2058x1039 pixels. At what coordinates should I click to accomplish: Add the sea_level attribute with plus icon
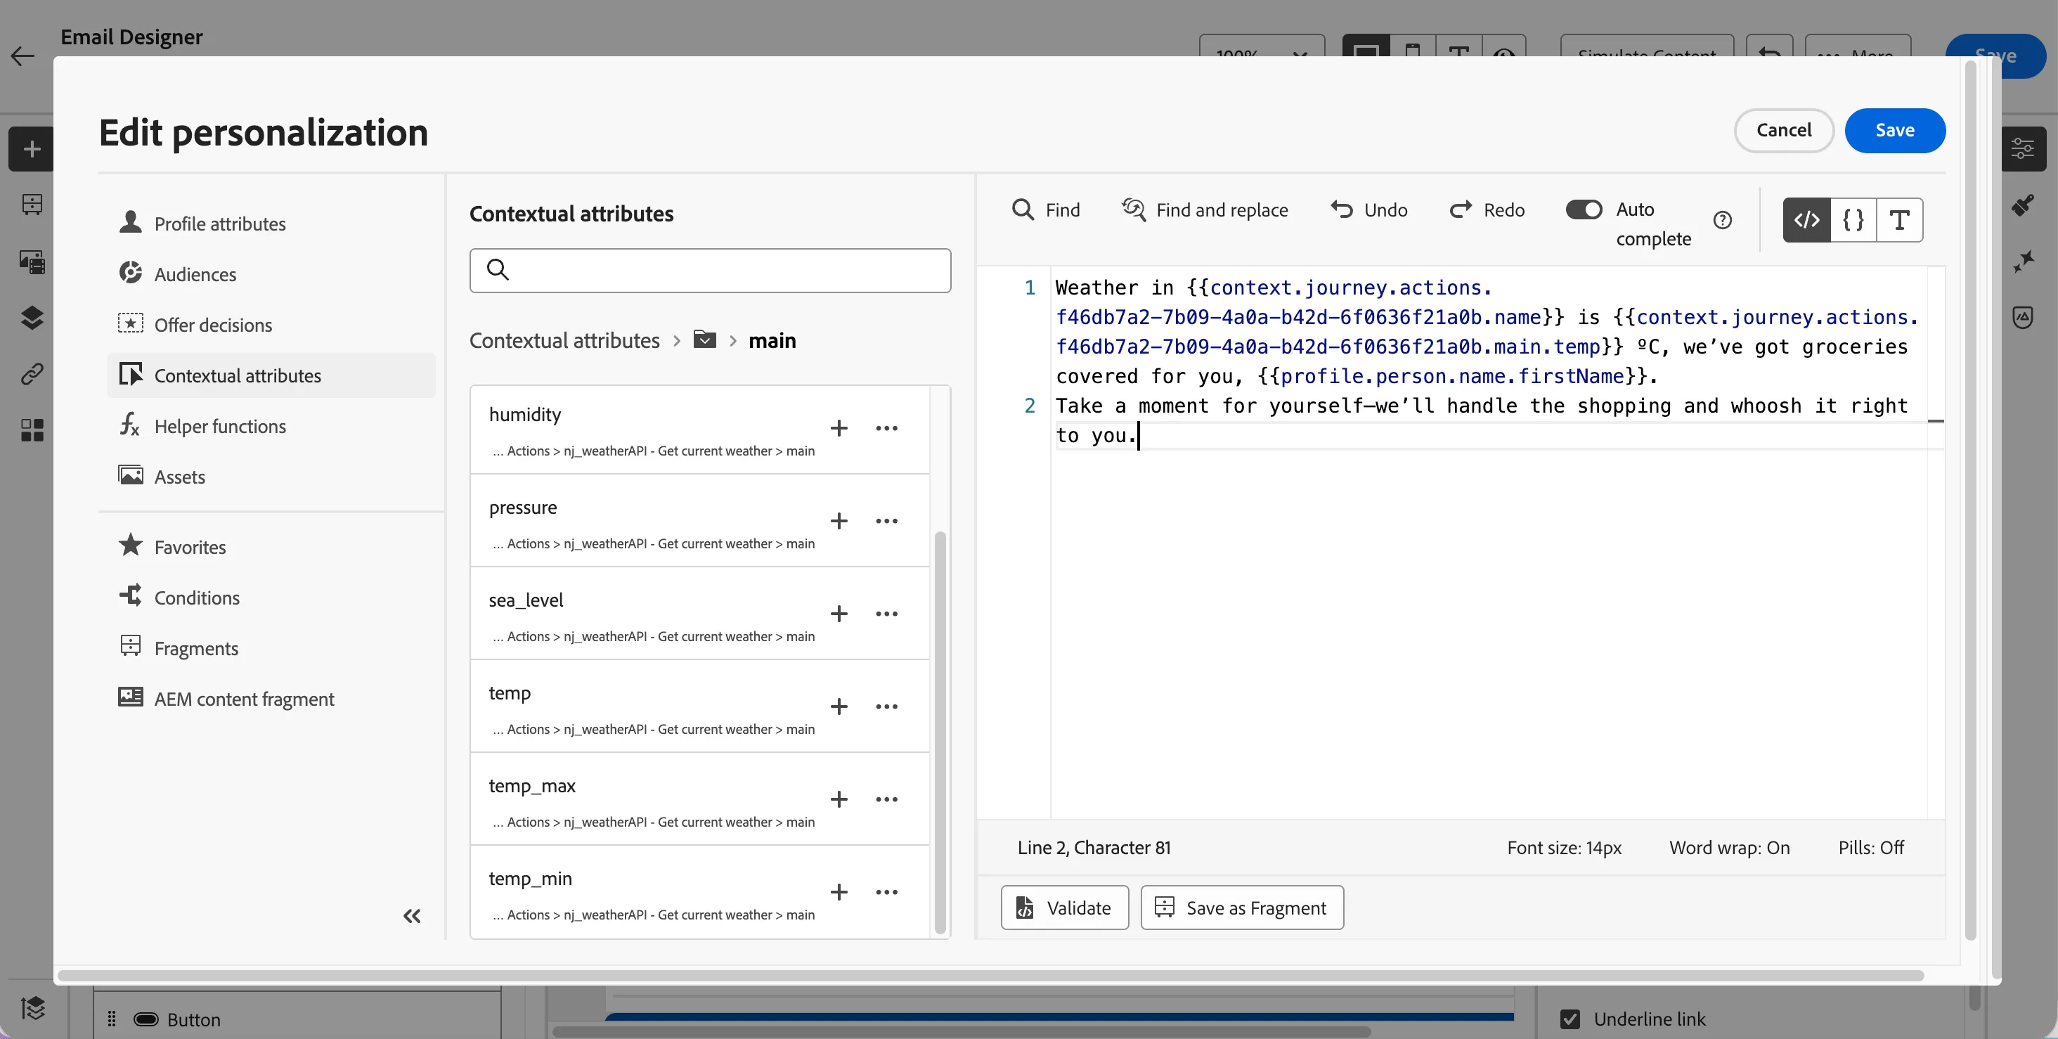pyautogui.click(x=839, y=614)
